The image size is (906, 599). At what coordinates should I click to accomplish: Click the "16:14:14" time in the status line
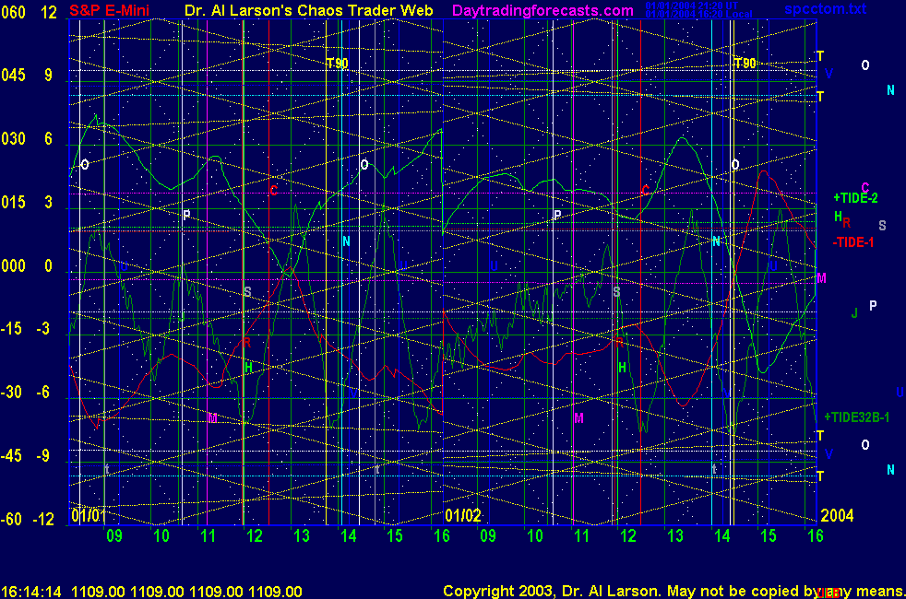31,592
